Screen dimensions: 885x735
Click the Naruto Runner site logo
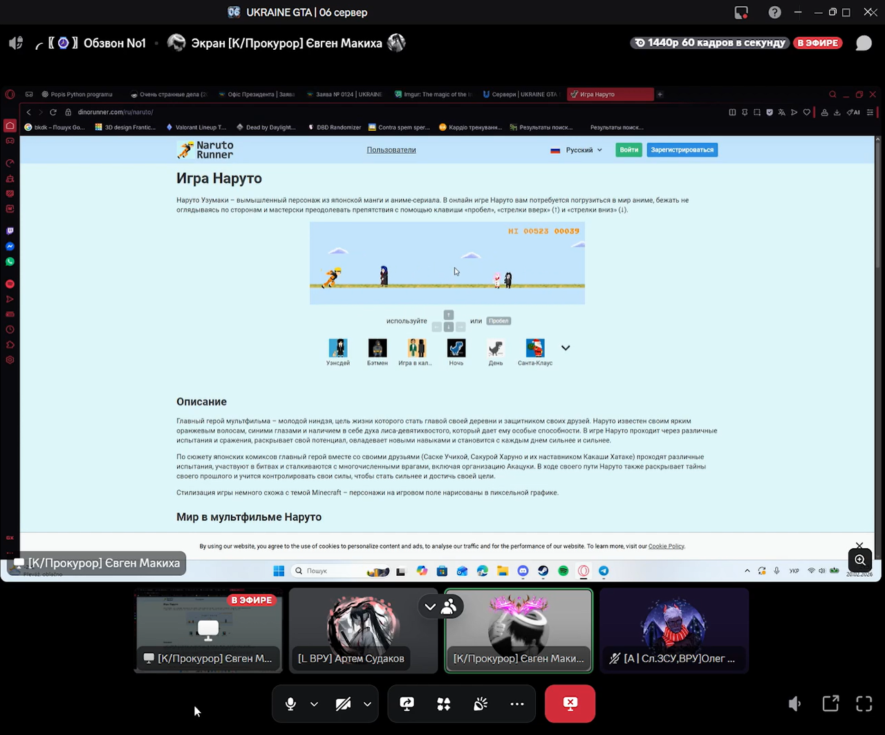205,150
